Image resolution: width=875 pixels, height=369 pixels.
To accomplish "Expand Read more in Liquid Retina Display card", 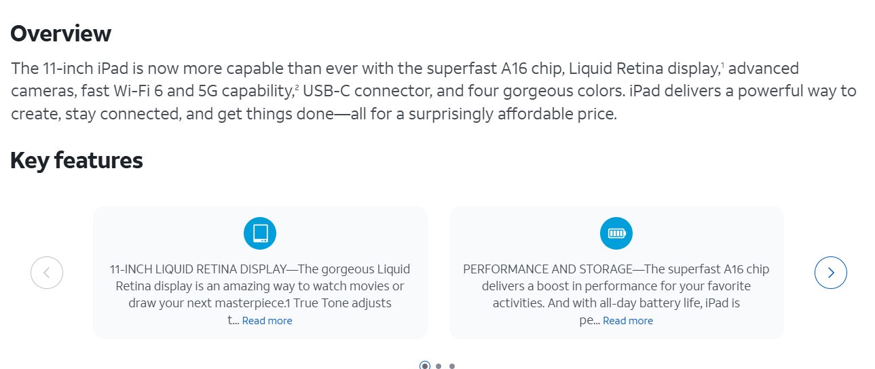I will 267,321.
